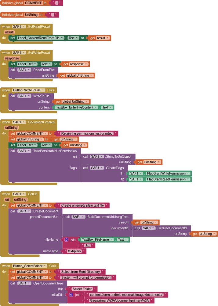Open SAF1 dropdown in call CreateDocument
The height and width of the screenshot is (306, 218).
pyautogui.click(x=24, y=211)
